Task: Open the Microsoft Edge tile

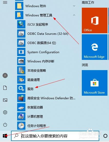Action: coord(95,47)
